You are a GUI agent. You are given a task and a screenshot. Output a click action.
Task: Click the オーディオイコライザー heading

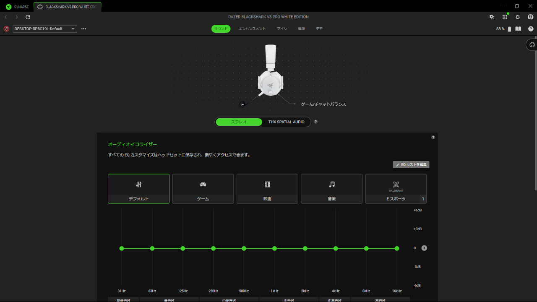point(133,144)
